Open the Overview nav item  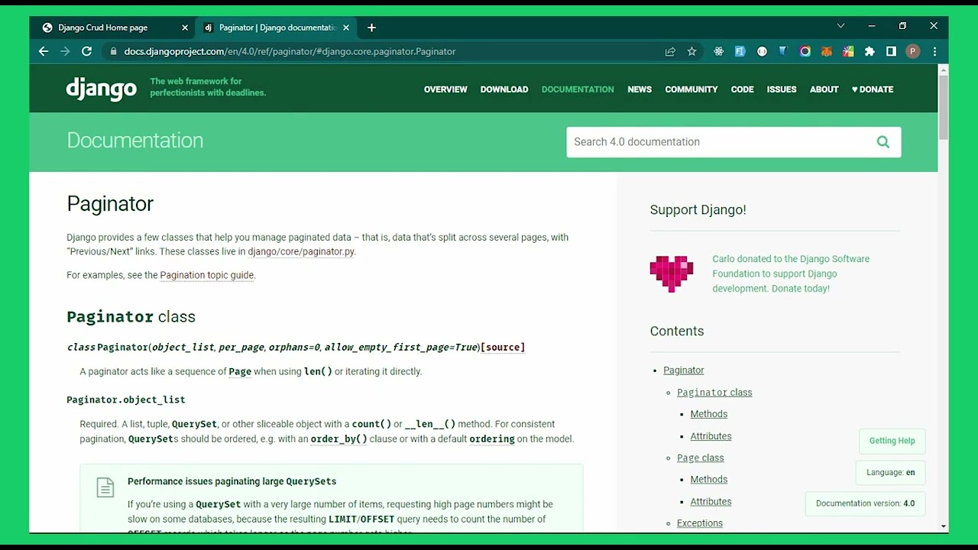click(445, 89)
